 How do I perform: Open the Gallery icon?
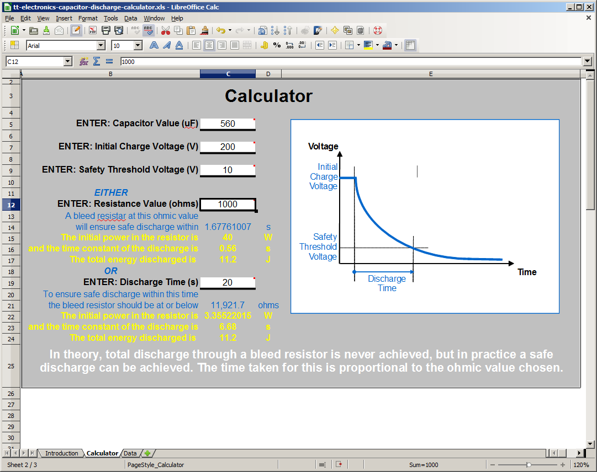(347, 30)
